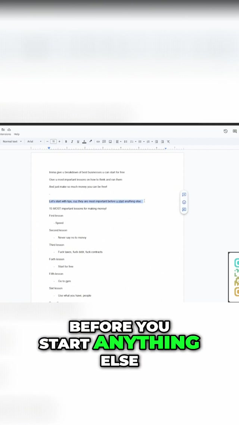This screenshot has height=425, width=239.
Task: Click the suggest edits icon beside page
Action: (x=184, y=210)
